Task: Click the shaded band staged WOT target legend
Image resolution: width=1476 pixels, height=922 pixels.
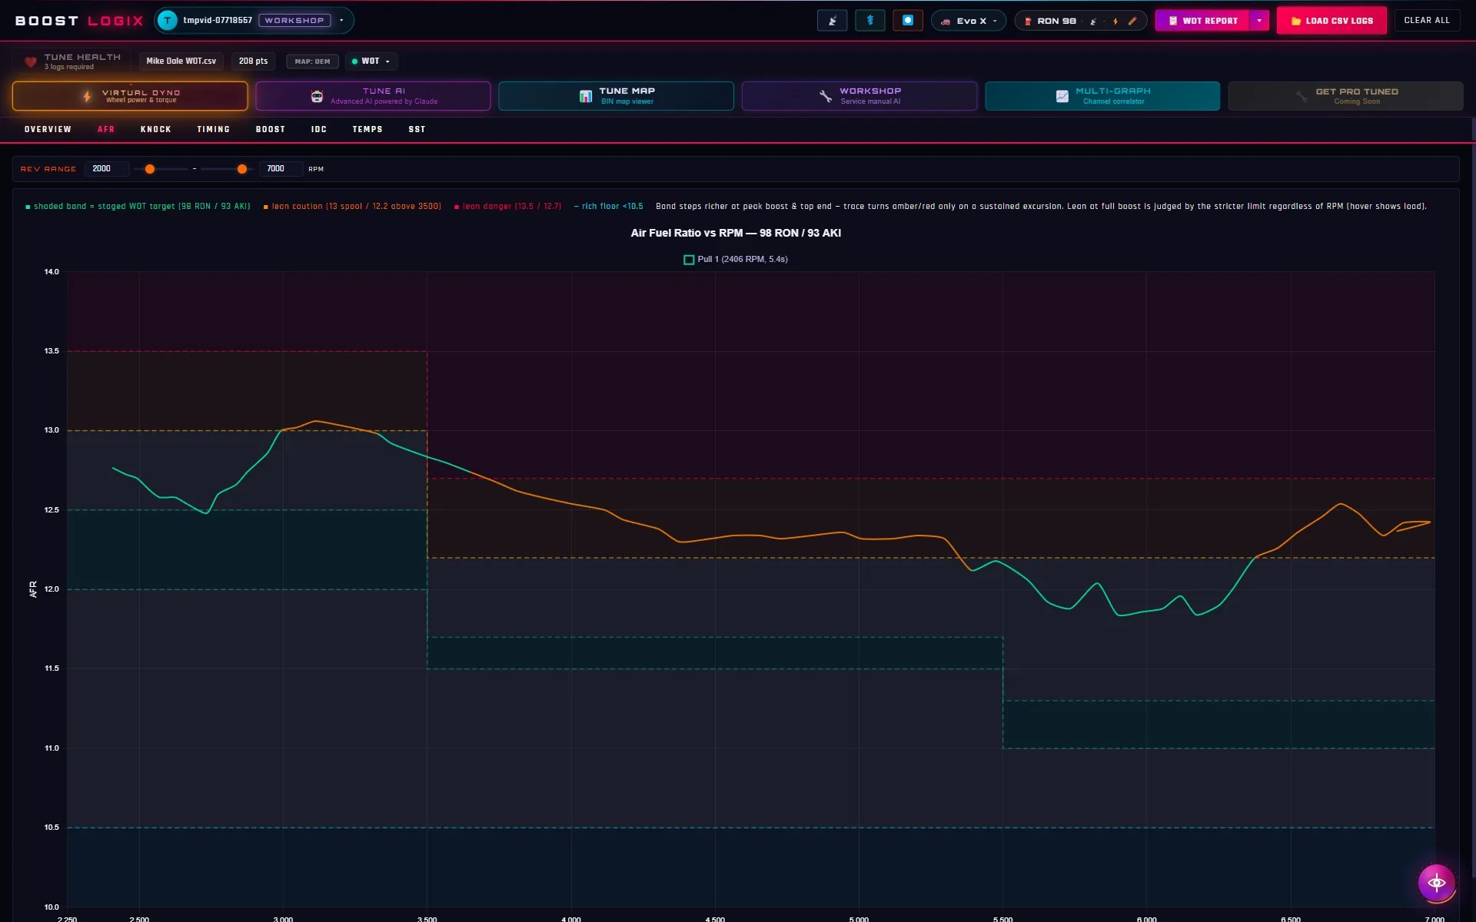Action: 138,207
